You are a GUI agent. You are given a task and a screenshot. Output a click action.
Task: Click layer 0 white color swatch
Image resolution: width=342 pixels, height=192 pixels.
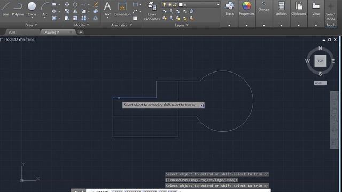coord(181,5)
